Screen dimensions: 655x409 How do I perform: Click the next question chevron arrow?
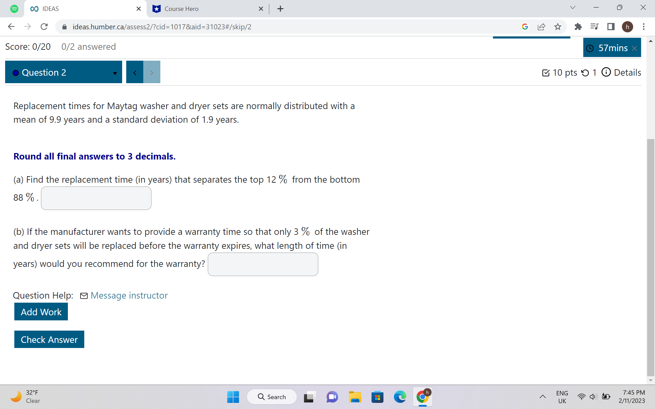click(x=151, y=72)
